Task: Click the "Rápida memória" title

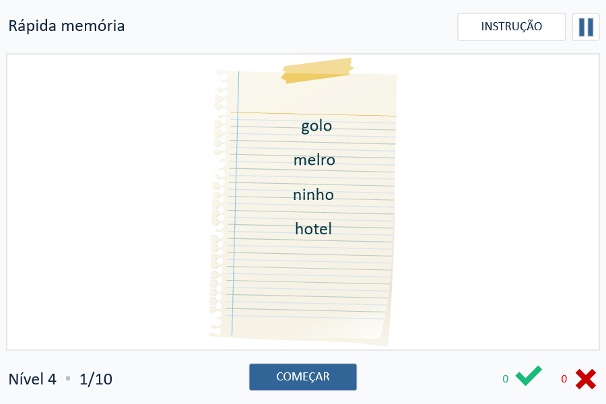Action: tap(67, 26)
